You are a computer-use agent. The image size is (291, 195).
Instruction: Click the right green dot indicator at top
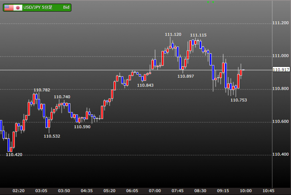tap(213, 2)
